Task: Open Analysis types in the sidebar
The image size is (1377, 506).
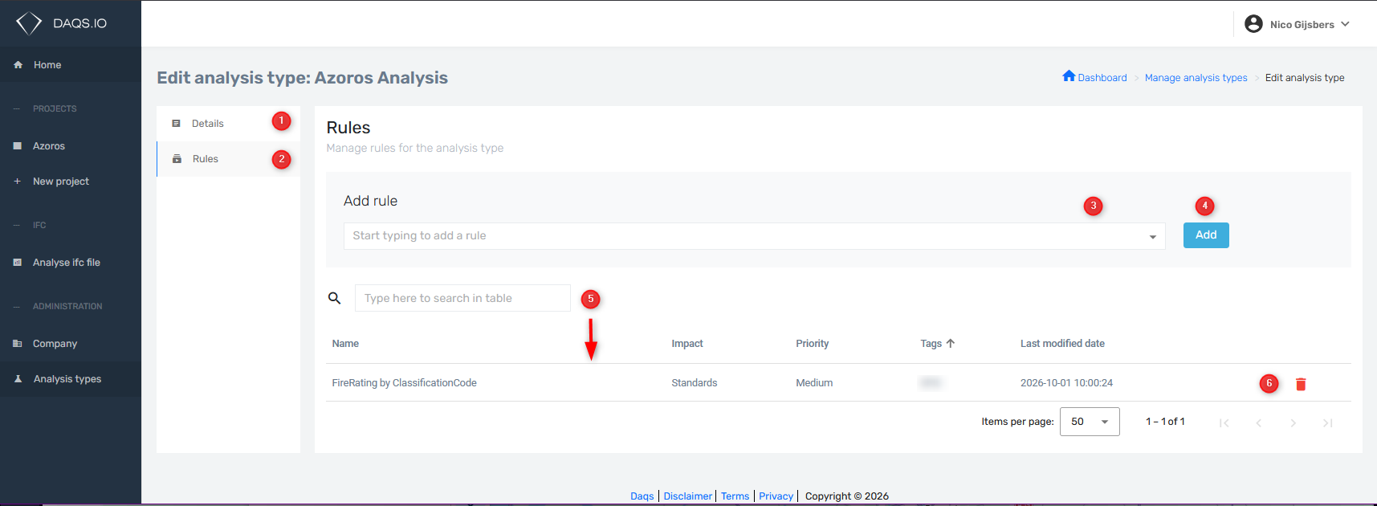Action: pos(71,379)
